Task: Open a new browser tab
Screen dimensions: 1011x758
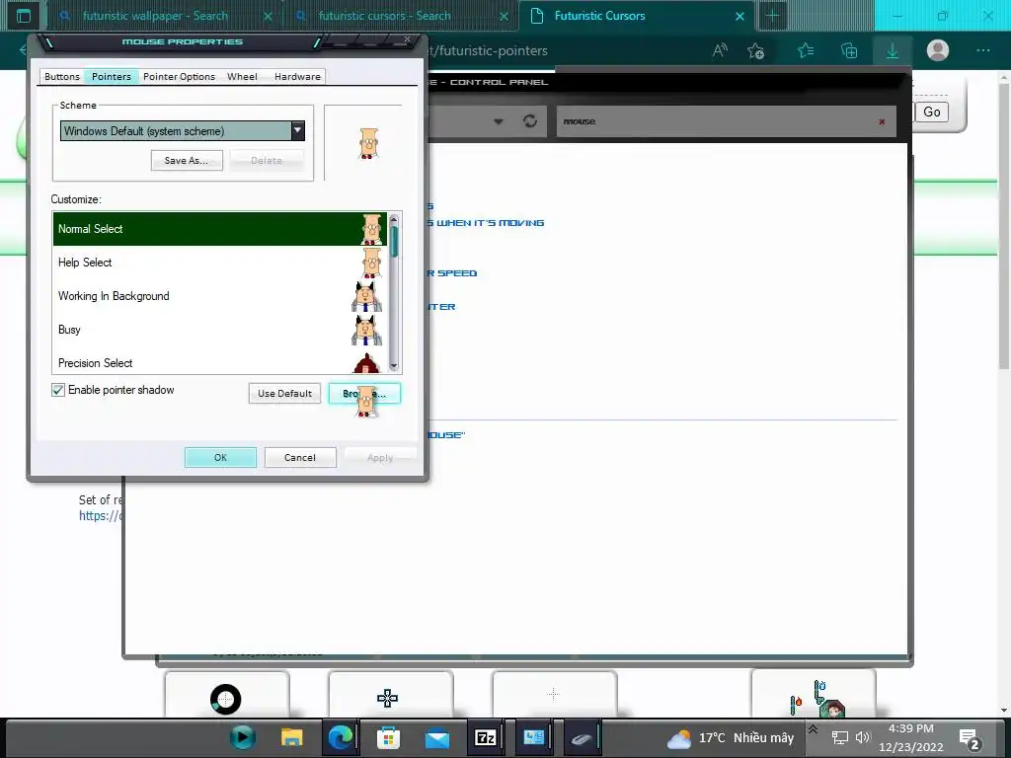Action: point(772,16)
